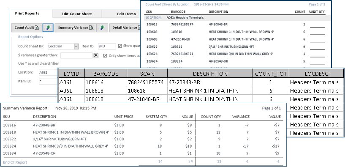The image size is (345, 167).
Task: Focus the $ variances greater than field
Action: [x=76, y=55]
